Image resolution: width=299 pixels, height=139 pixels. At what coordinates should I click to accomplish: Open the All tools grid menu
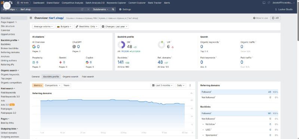click(23, 3)
